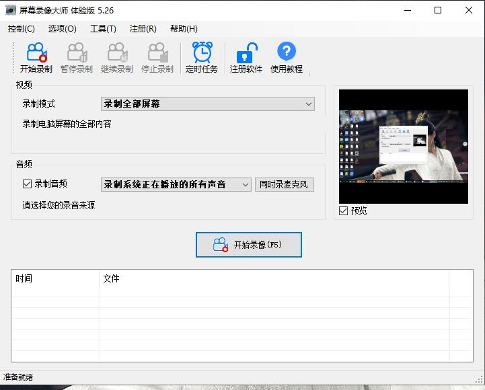The height and width of the screenshot is (390, 485).
Task: Click the 时间 column header
Action: pos(55,278)
